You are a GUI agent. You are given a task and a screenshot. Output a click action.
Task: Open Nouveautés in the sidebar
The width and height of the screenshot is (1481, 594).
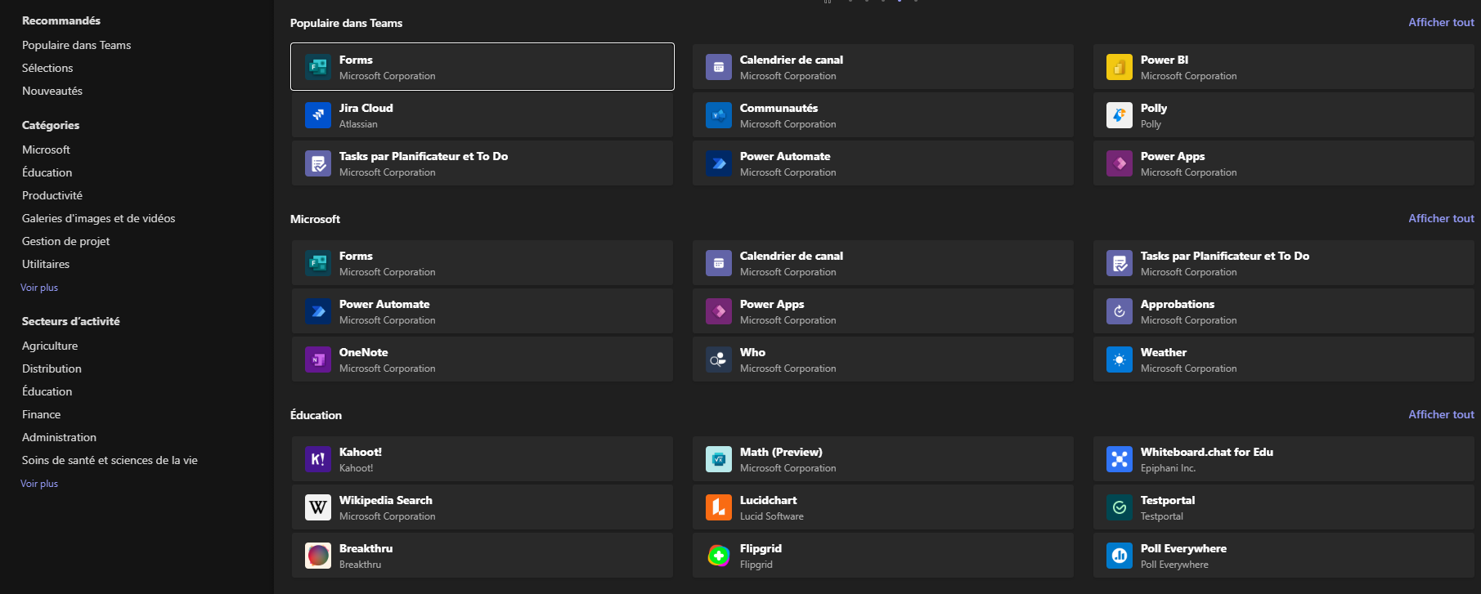tap(52, 91)
